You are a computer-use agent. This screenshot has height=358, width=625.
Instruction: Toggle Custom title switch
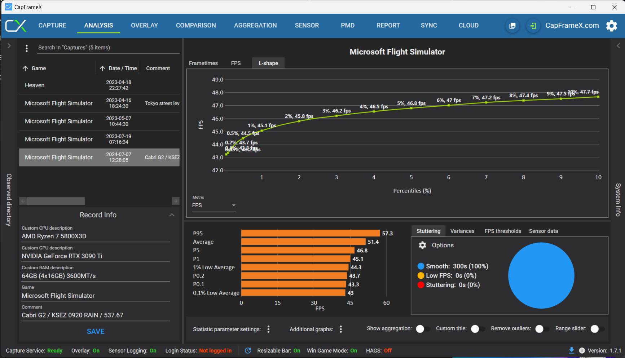[x=478, y=329]
